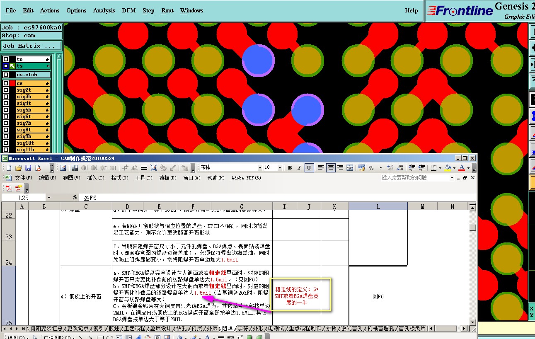Click the 图F6 link in cell L25
Screen dimensions: 535x339
point(378,296)
